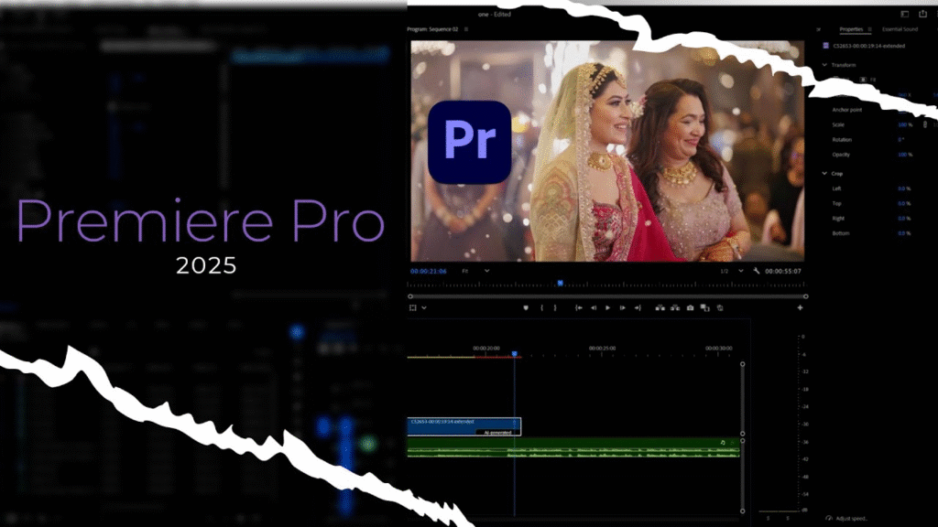Image resolution: width=938 pixels, height=527 pixels.
Task: Open the 1/2 playback resolution dropdown
Action: 730,271
